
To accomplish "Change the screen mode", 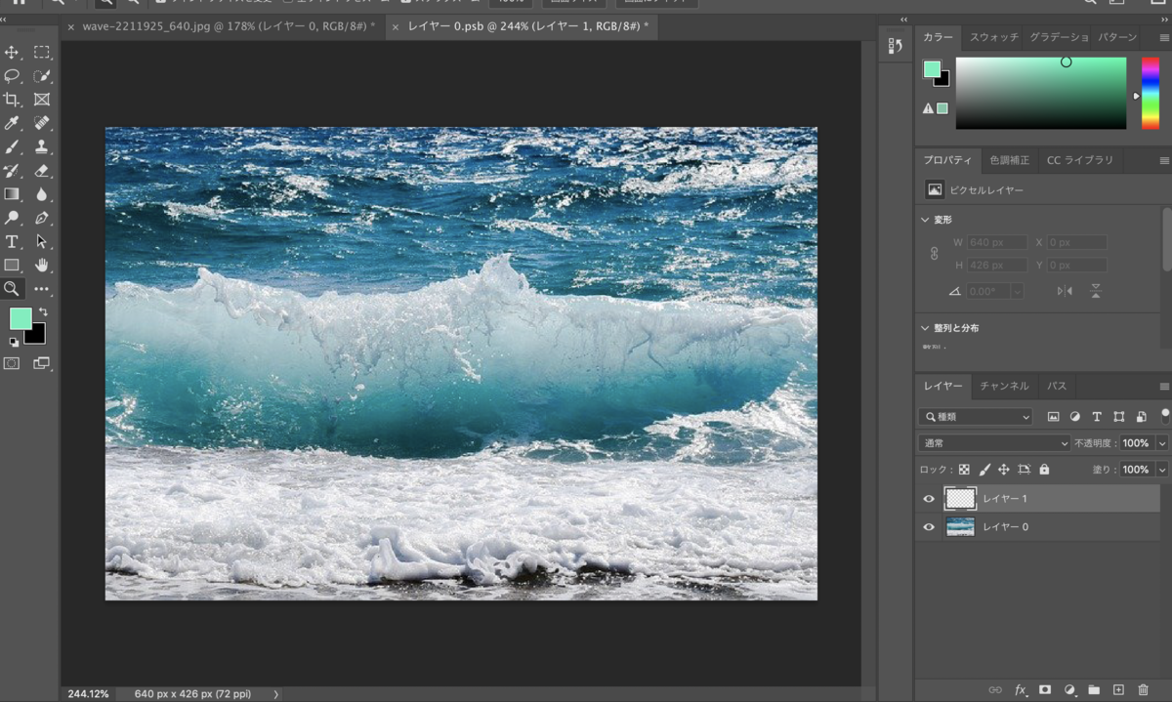I will 42,363.
